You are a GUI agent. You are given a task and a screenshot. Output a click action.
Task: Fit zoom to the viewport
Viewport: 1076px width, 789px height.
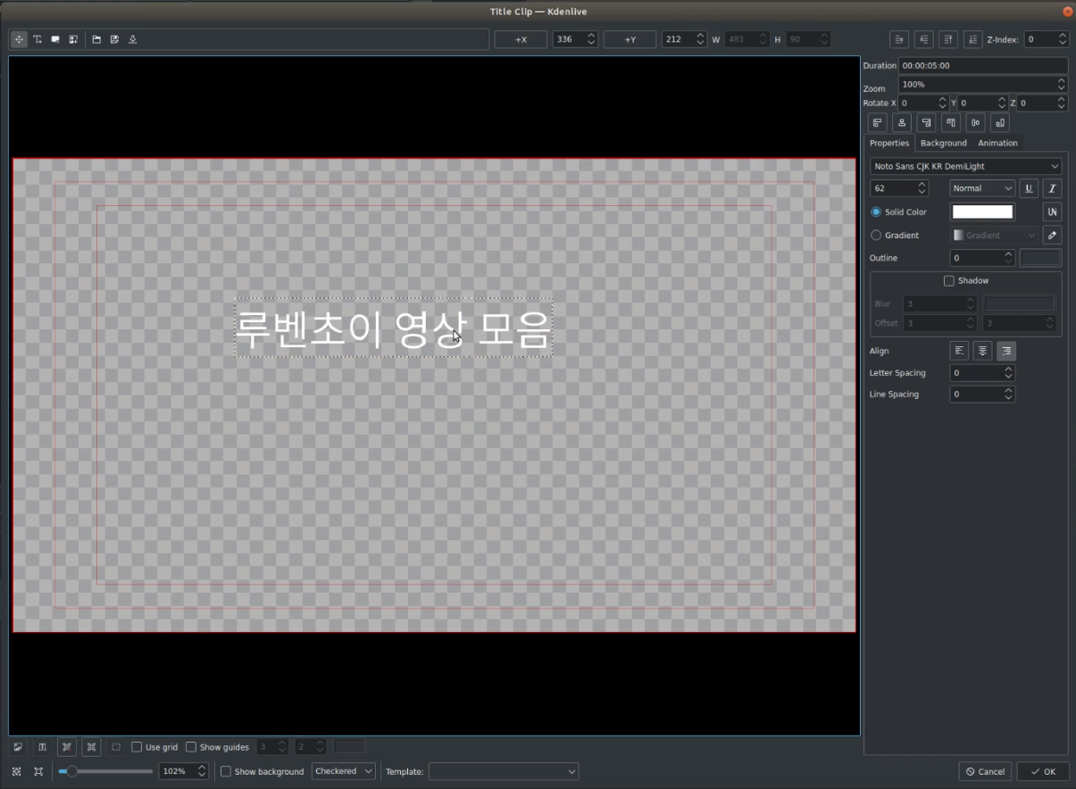[17, 771]
